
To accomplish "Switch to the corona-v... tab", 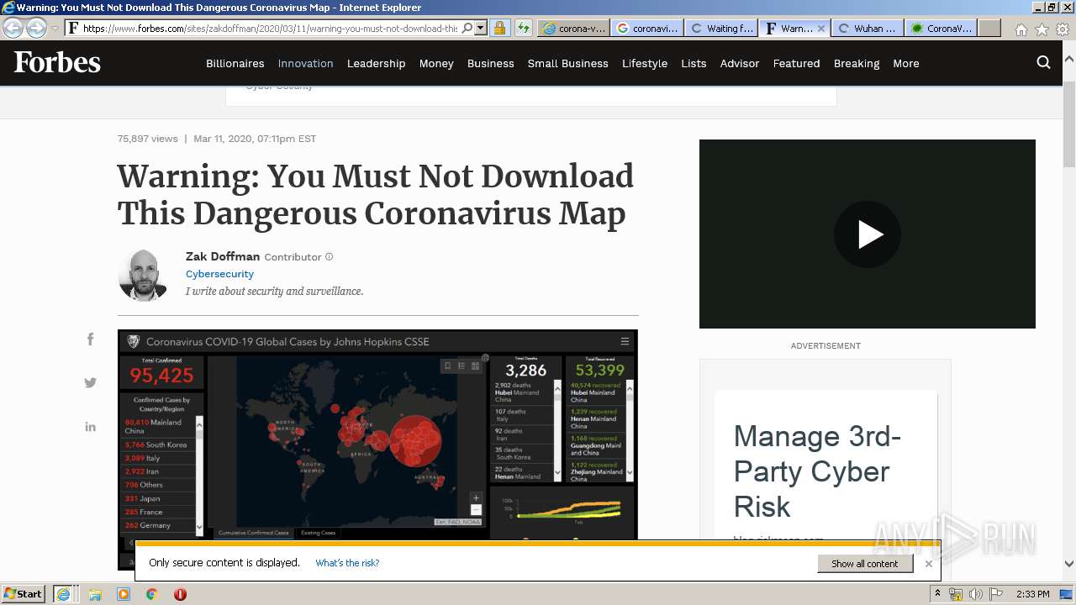I will (573, 28).
